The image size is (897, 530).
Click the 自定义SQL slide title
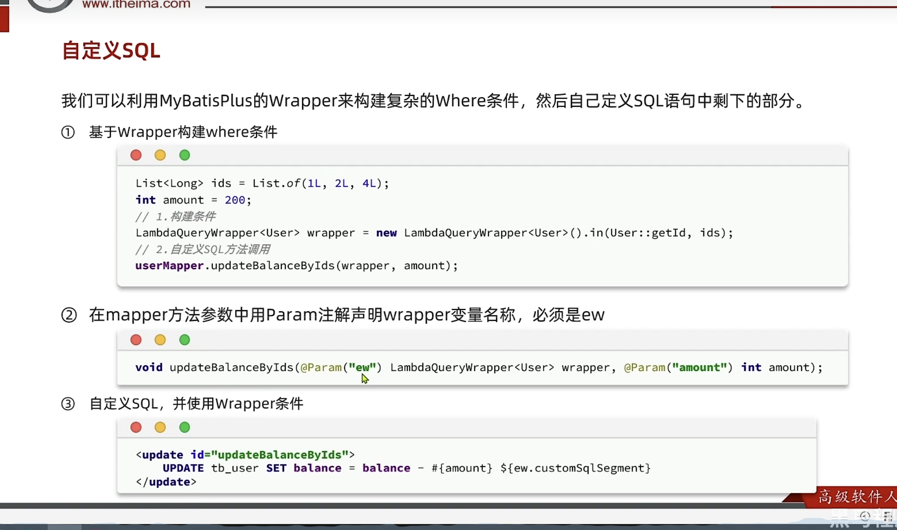click(x=111, y=51)
